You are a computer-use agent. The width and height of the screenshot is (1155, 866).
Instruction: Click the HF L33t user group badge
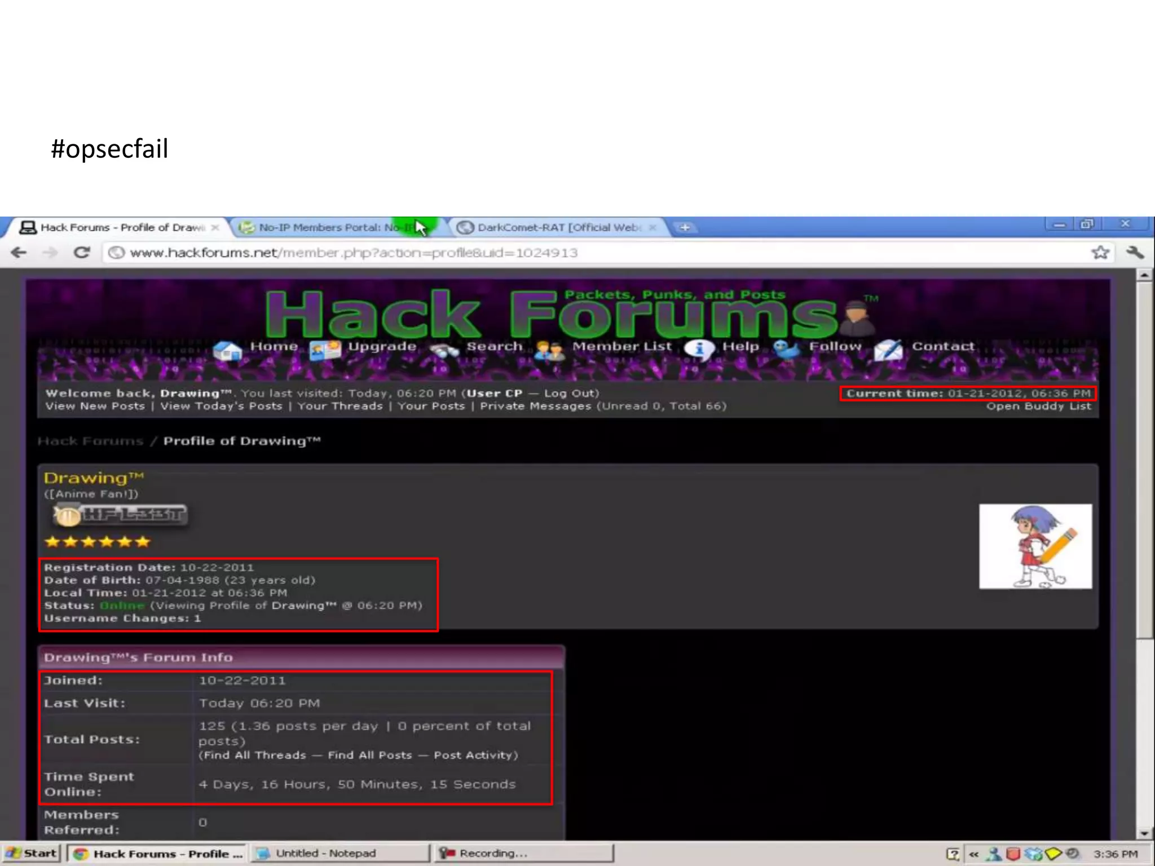point(120,515)
